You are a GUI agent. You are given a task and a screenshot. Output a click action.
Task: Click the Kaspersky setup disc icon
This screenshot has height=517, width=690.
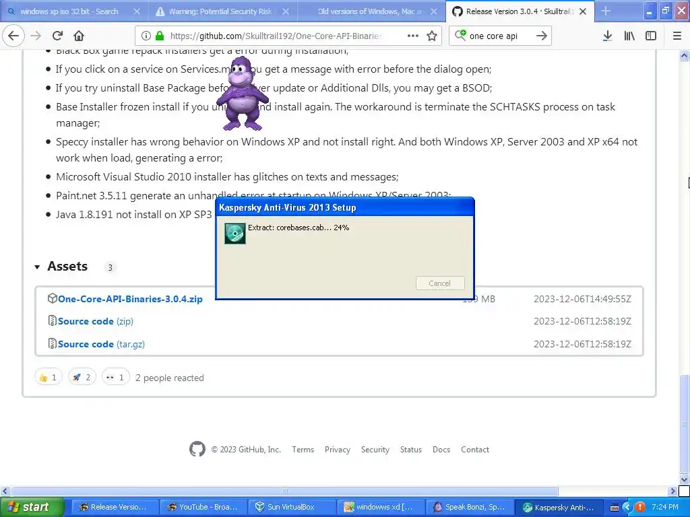point(235,234)
